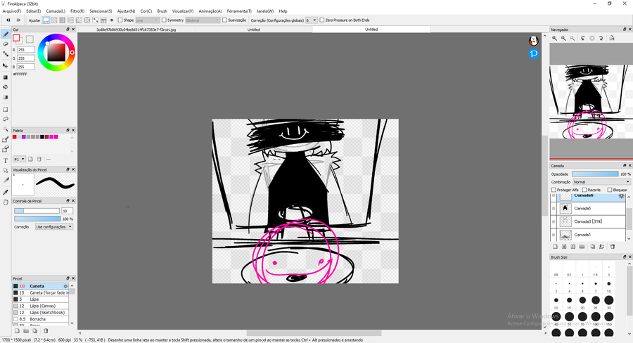Viewport: 633px width, 343px height.
Task: Switch to the f2ryiri.jpg document tab
Action: click(x=136, y=30)
